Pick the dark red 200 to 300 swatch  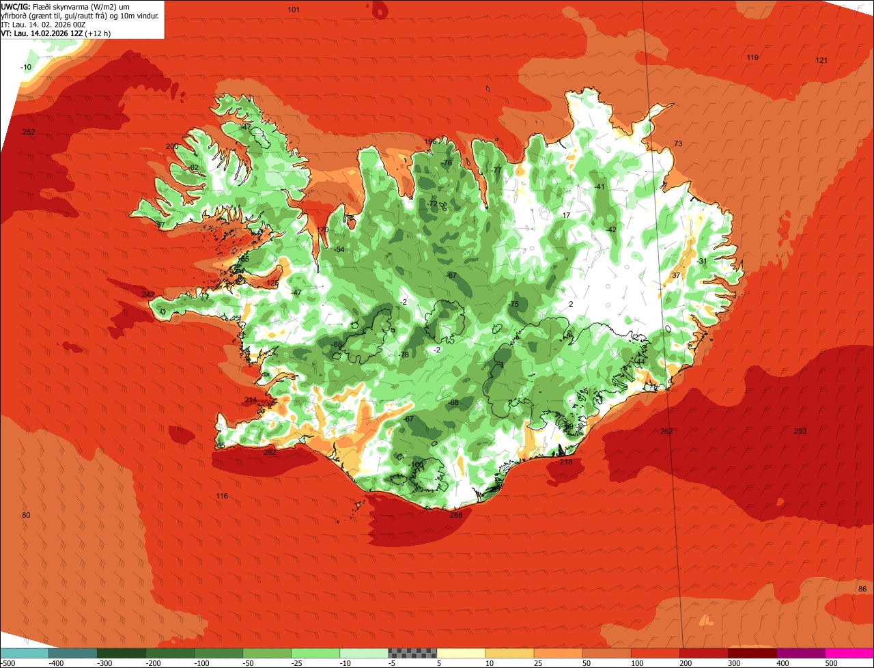(x=703, y=653)
